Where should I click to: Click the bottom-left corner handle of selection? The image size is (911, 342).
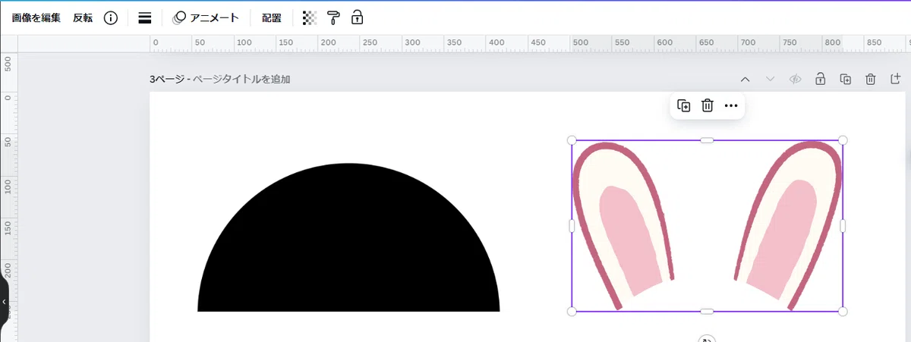(572, 312)
